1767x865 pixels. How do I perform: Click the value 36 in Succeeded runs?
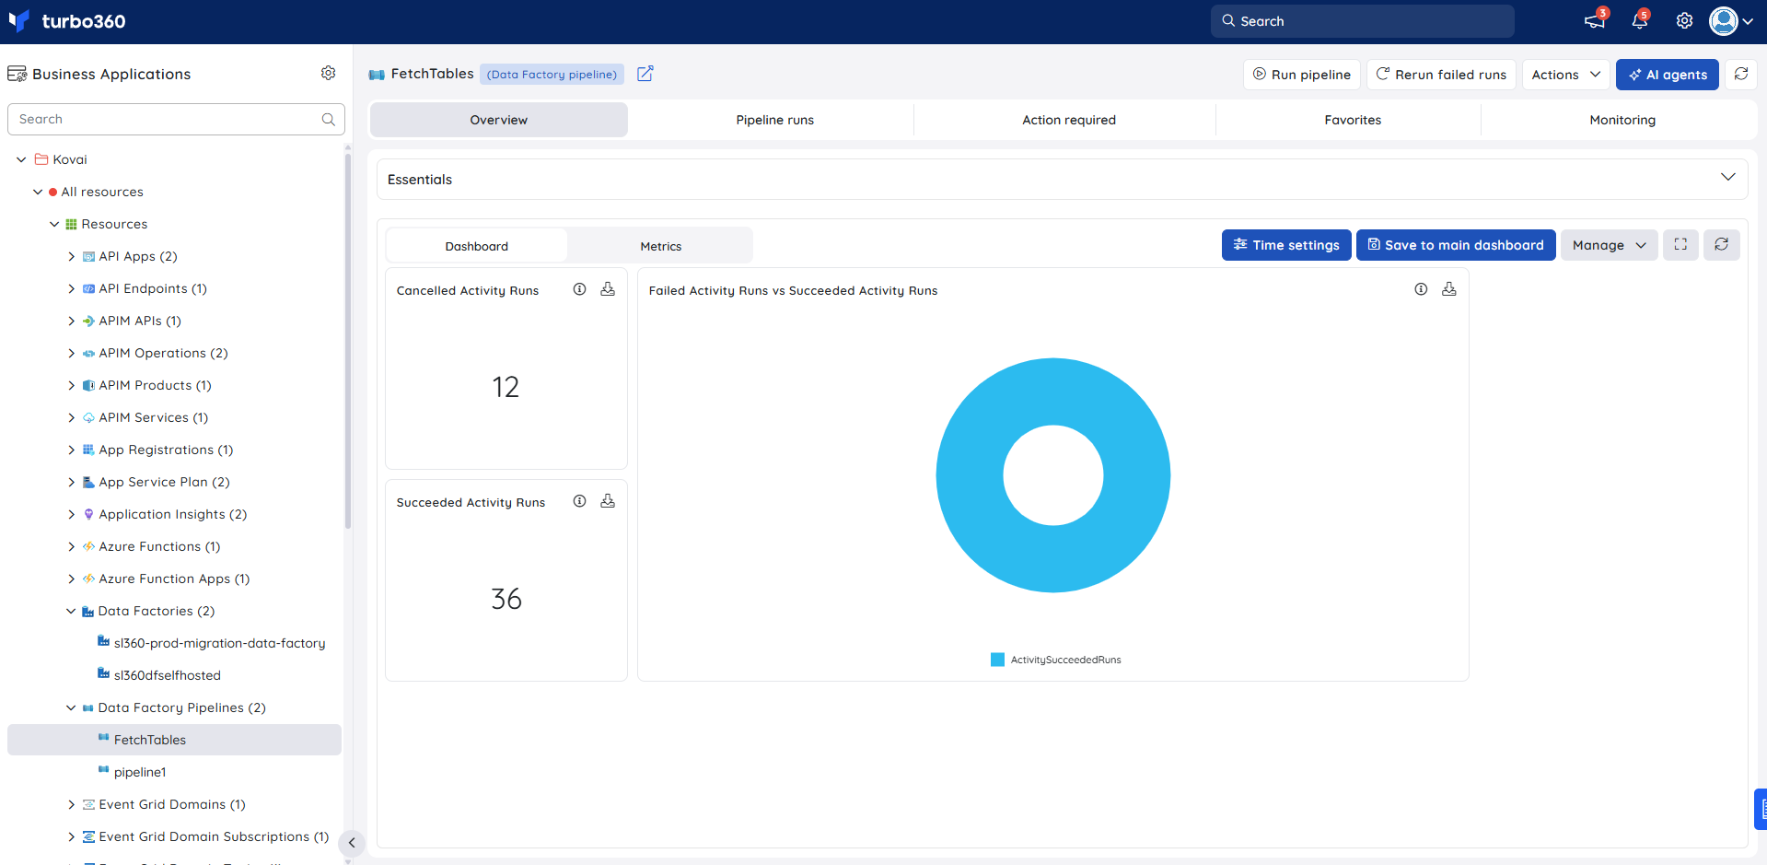click(x=506, y=600)
